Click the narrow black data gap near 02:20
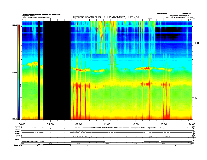 39,70
